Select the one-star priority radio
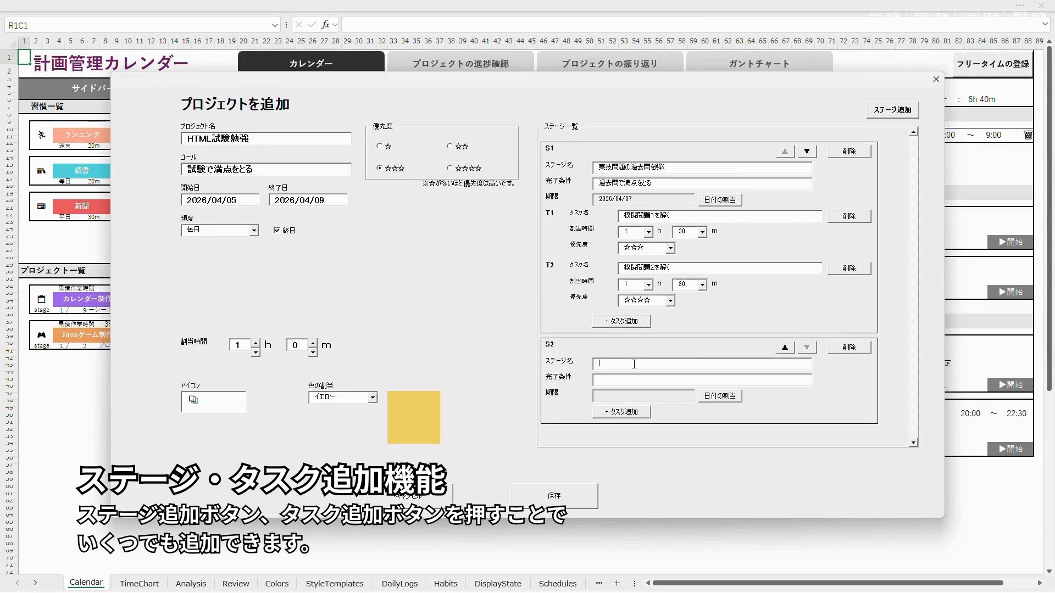 click(379, 146)
